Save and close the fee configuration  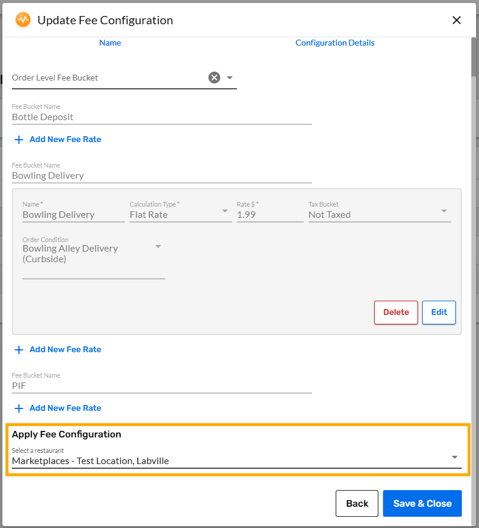click(422, 503)
